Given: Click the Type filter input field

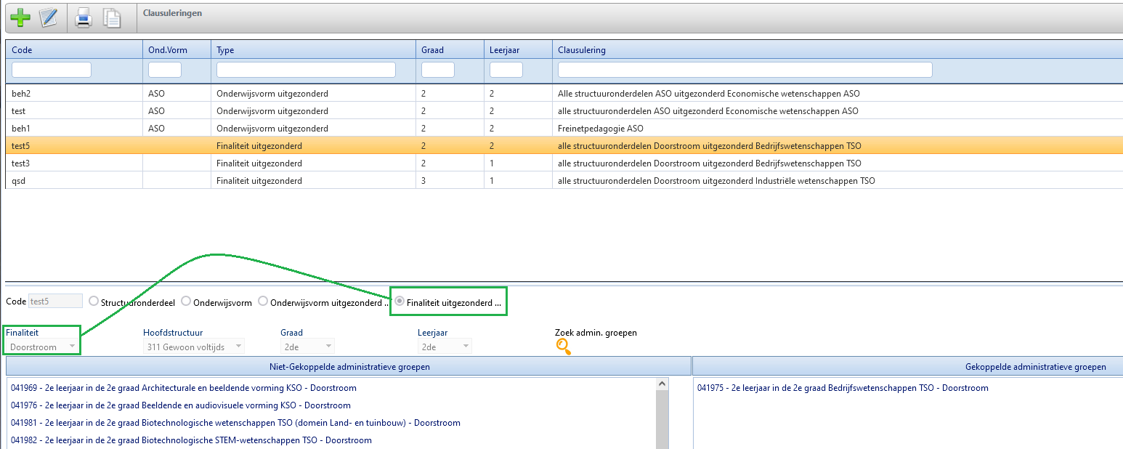Looking at the screenshot, I should tap(306, 70).
